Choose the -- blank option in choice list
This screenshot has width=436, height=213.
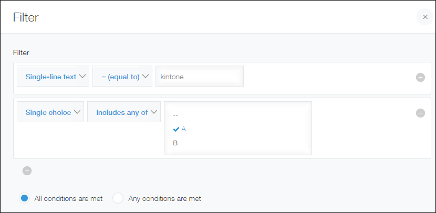pyautogui.click(x=175, y=115)
